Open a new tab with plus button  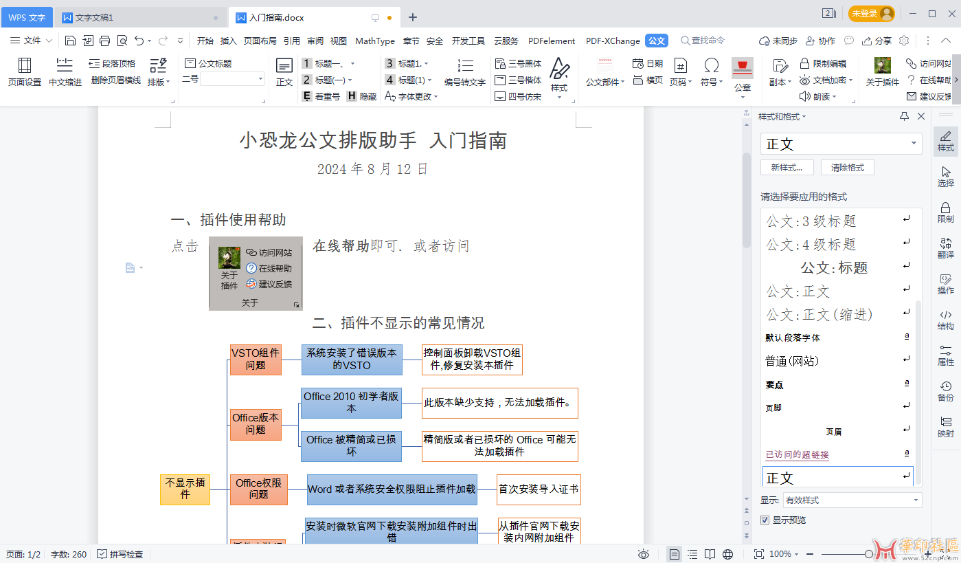[x=412, y=17]
